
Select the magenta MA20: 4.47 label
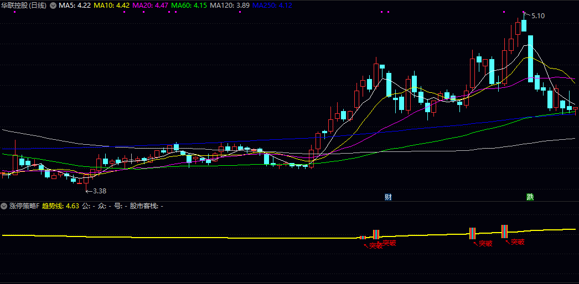point(151,6)
